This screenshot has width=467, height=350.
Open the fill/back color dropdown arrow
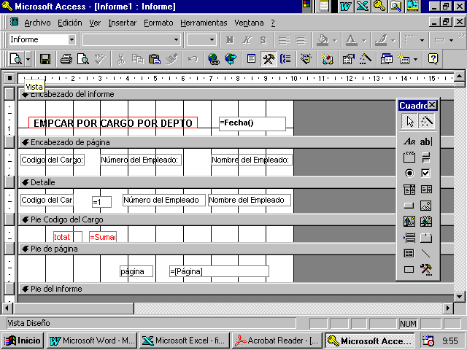click(334, 39)
